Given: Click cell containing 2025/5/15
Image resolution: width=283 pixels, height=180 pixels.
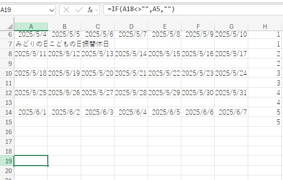Looking at the screenshot, I should point(165,54).
